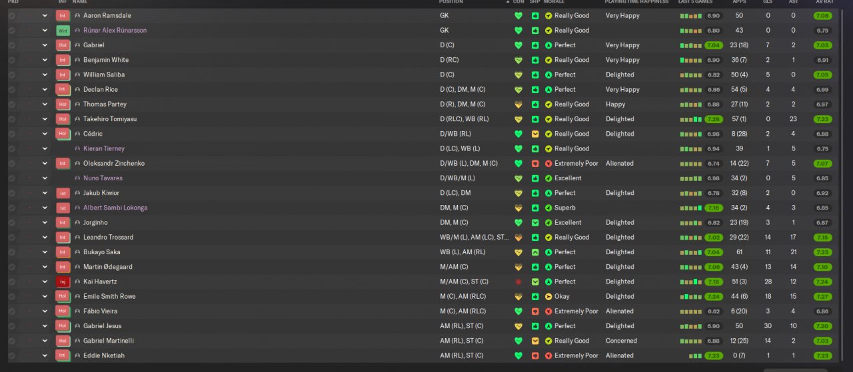
Task: Sort by Last 5 Games column header
Action: point(694,2)
